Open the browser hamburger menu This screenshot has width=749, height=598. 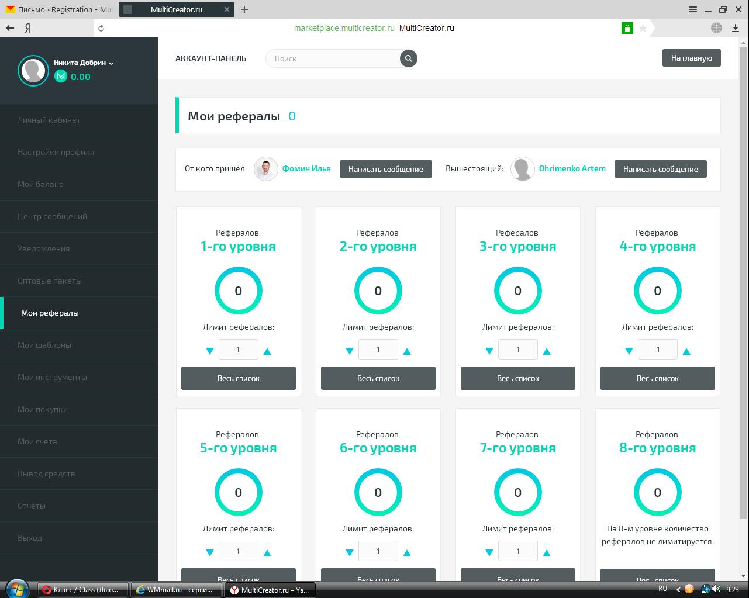pos(693,9)
